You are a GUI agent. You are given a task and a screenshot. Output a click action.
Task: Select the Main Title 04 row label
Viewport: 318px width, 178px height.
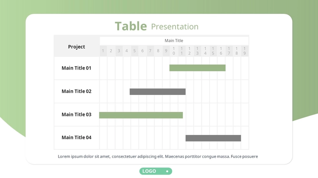click(76, 138)
